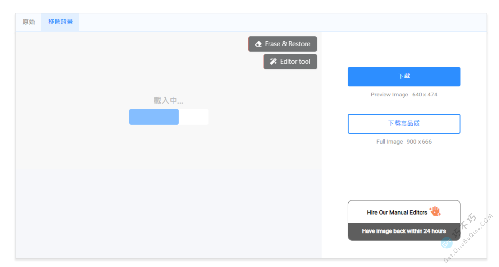Click the orange waving hand icon
Viewport: 499px width, 267px height.
coord(435,211)
